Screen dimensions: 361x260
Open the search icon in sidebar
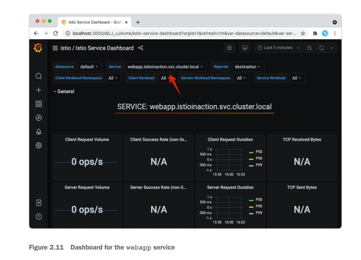(39, 76)
